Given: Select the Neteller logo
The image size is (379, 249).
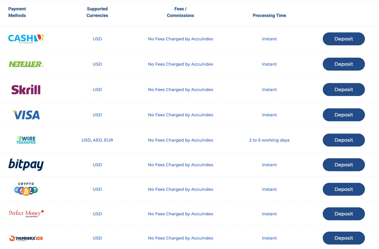Looking at the screenshot, I should pos(26,64).
